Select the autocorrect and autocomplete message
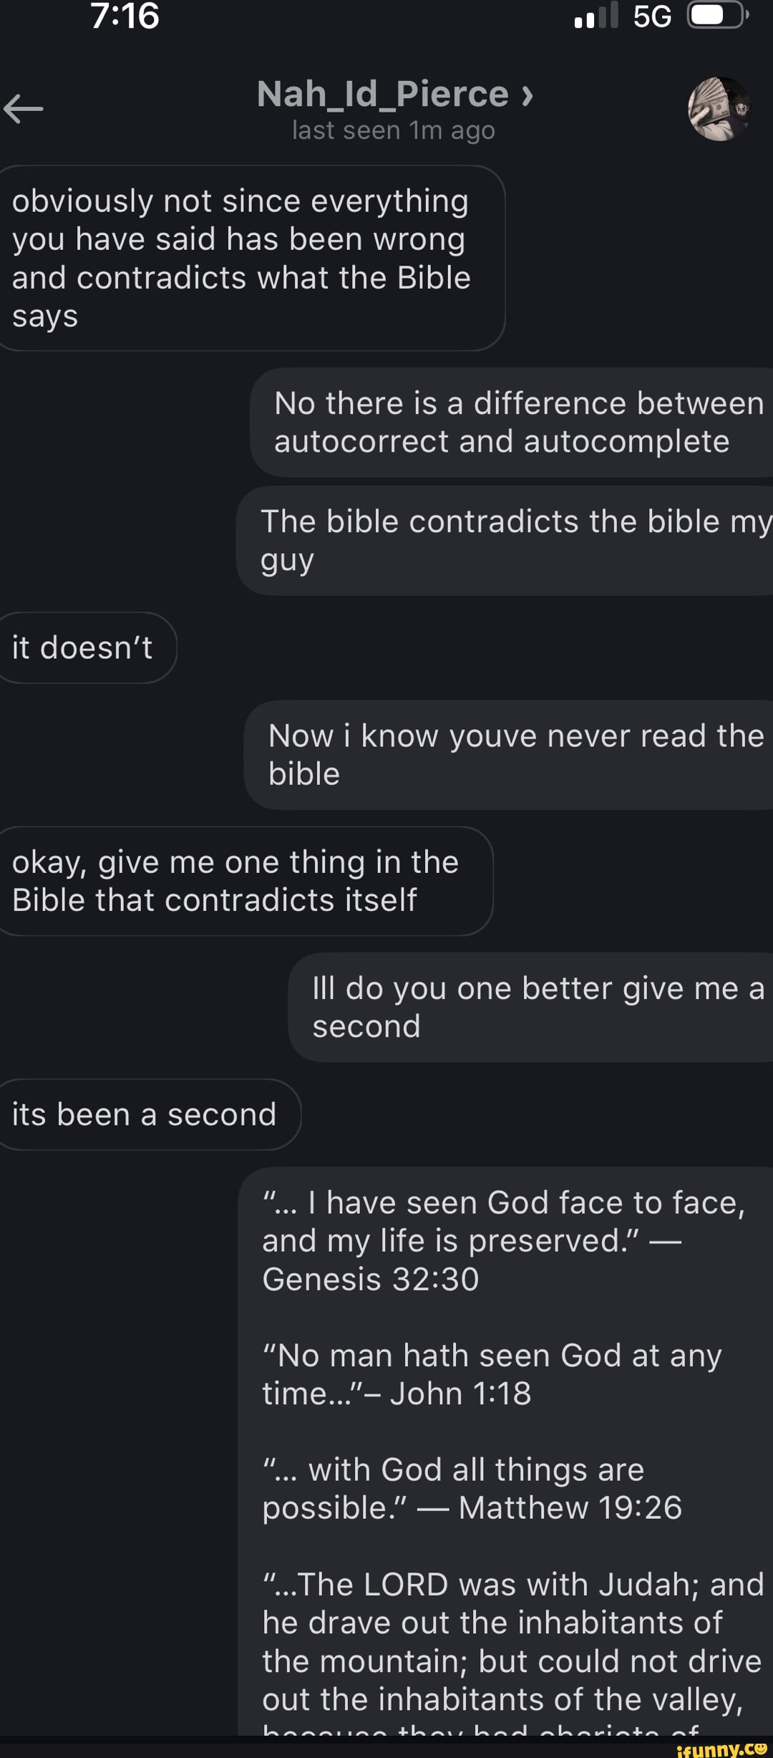773x1758 pixels. (512, 422)
